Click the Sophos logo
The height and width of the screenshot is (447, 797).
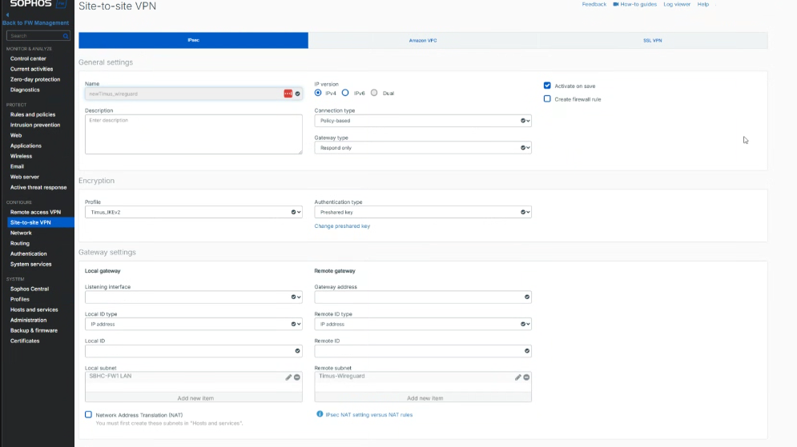(x=38, y=4)
